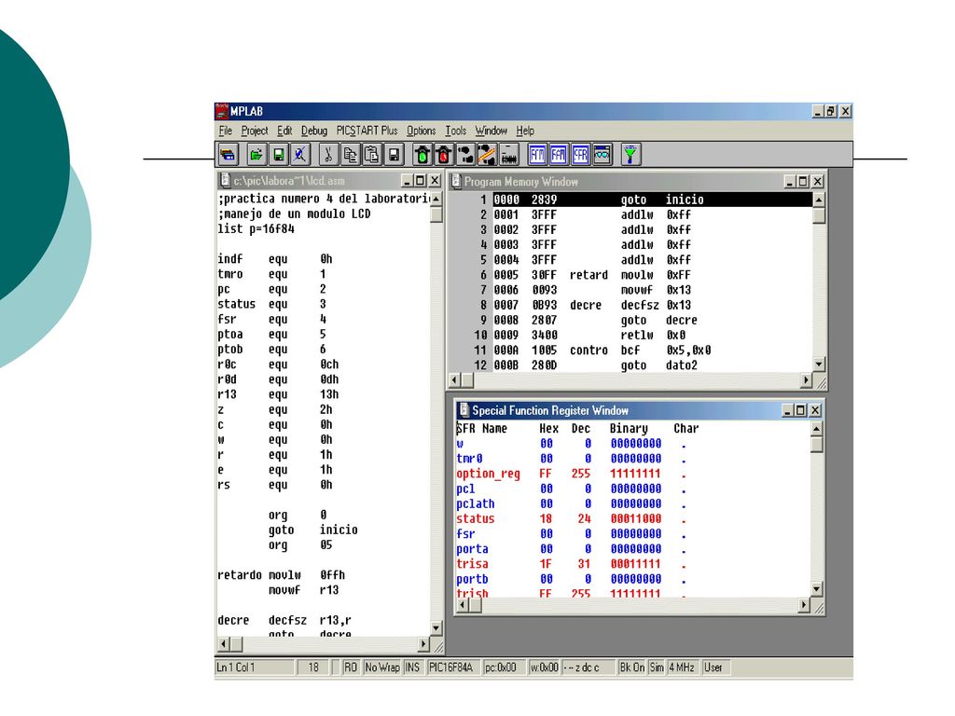Open the Help menu

click(x=525, y=131)
